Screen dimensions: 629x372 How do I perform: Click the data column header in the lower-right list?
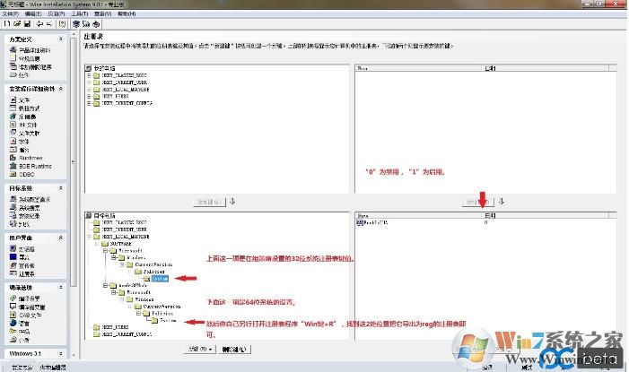point(545,216)
